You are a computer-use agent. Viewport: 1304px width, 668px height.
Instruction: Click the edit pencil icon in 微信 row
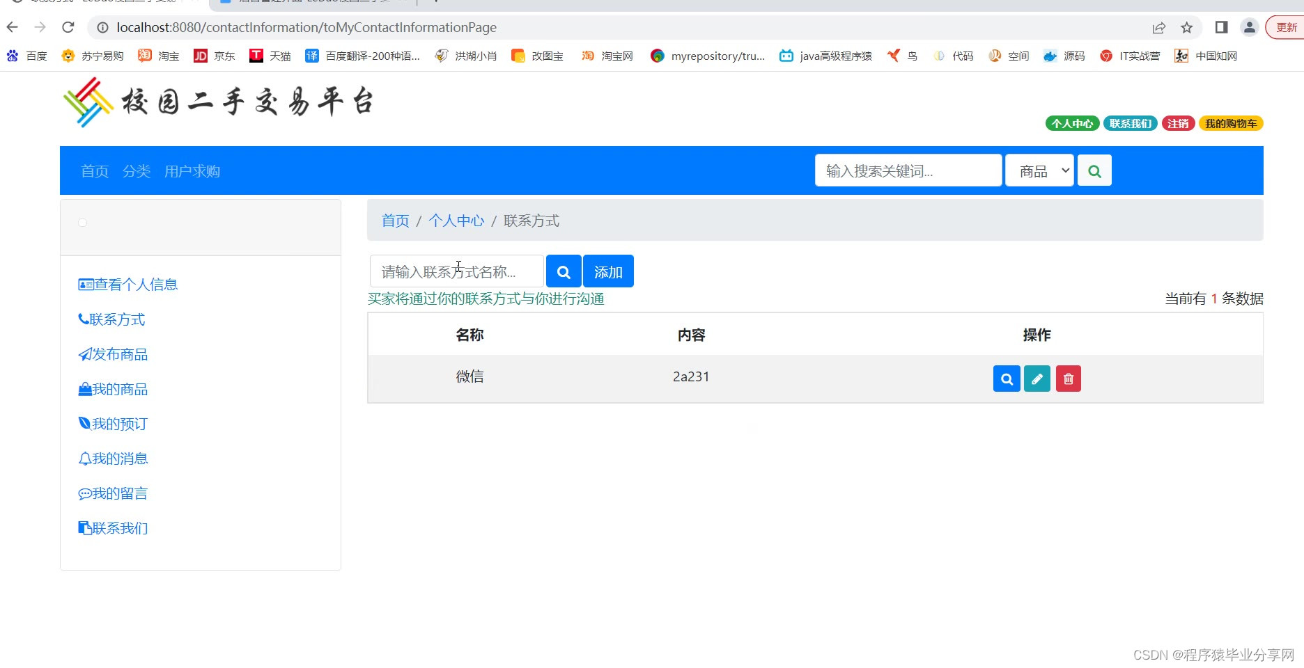tap(1037, 379)
